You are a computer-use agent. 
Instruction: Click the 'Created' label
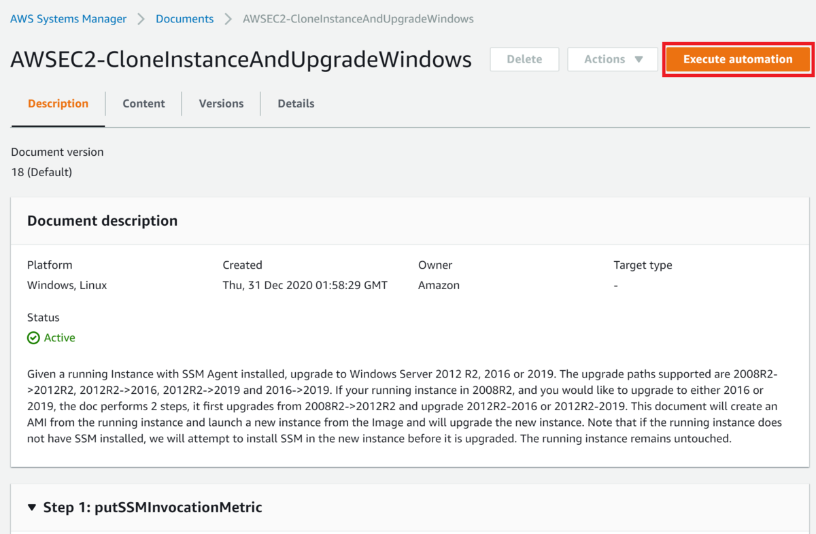242,265
